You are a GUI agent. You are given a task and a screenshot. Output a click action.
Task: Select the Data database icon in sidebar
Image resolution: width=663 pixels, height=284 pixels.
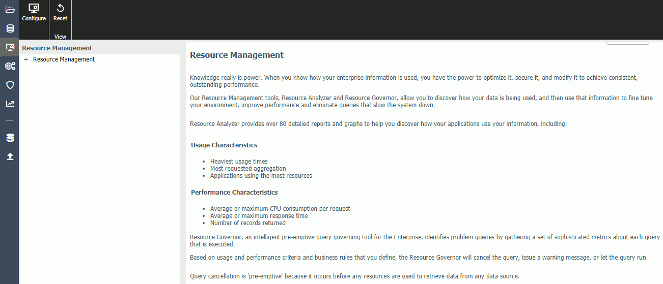10,28
